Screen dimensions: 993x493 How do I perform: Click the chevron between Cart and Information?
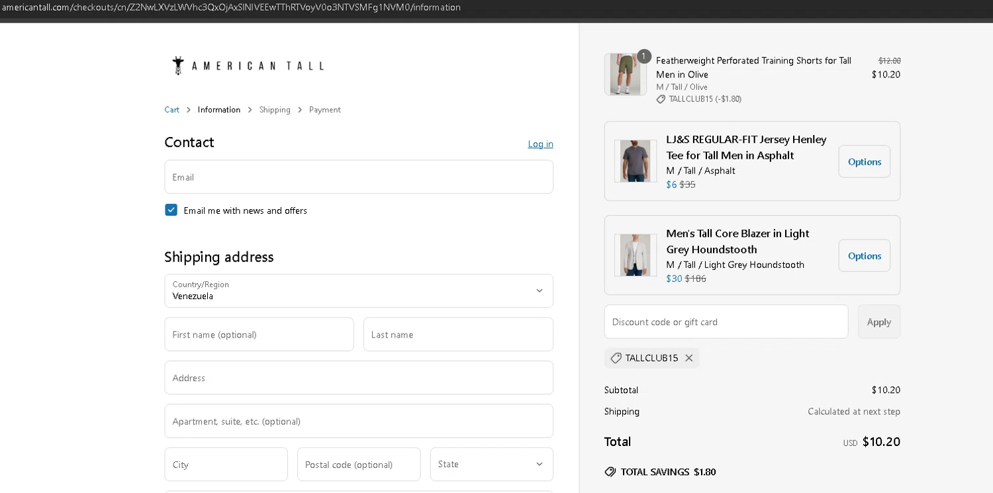click(x=189, y=110)
